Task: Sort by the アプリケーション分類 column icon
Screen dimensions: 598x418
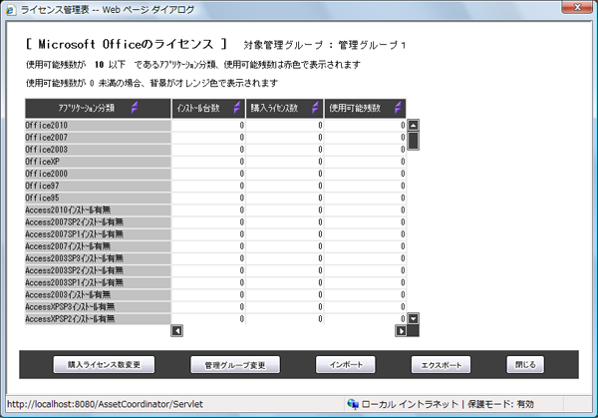Action: coord(135,108)
